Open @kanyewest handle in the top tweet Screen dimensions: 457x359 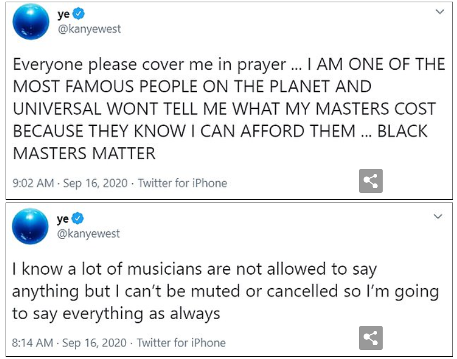pyautogui.click(x=89, y=29)
